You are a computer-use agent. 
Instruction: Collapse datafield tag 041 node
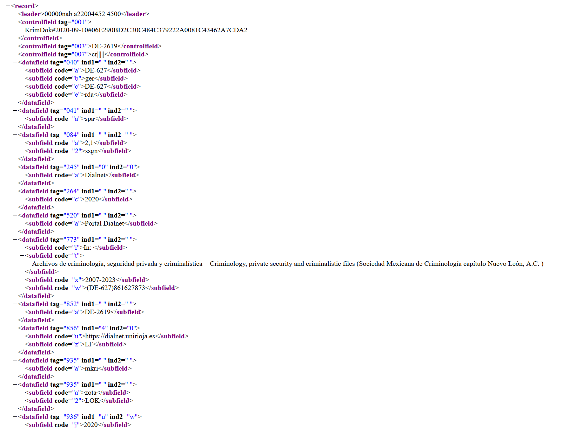pyautogui.click(x=15, y=111)
